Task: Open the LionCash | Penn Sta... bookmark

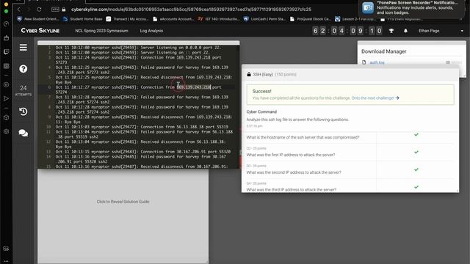Action: click(x=265, y=19)
